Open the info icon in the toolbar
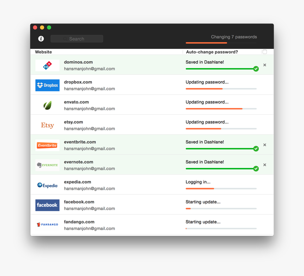 click(41, 39)
